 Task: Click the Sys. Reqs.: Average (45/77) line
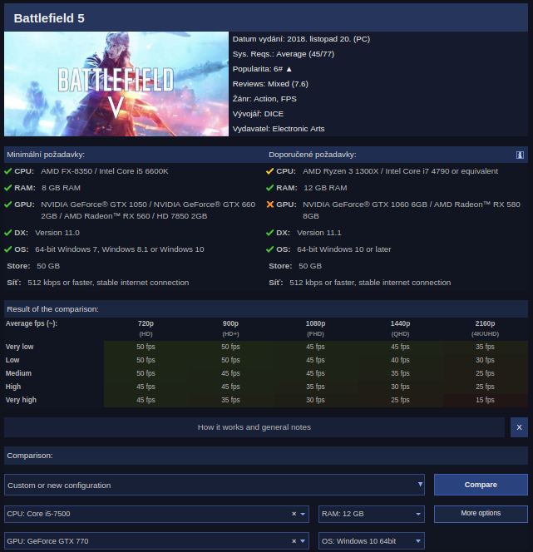point(284,54)
